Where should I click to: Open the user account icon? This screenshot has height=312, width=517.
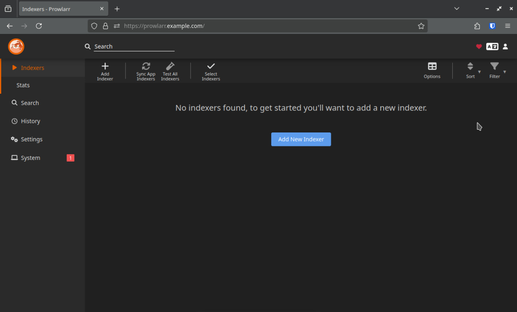point(505,47)
